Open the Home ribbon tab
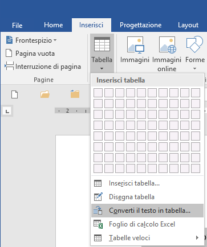The width and height of the screenshot is (207, 247). (x=54, y=25)
